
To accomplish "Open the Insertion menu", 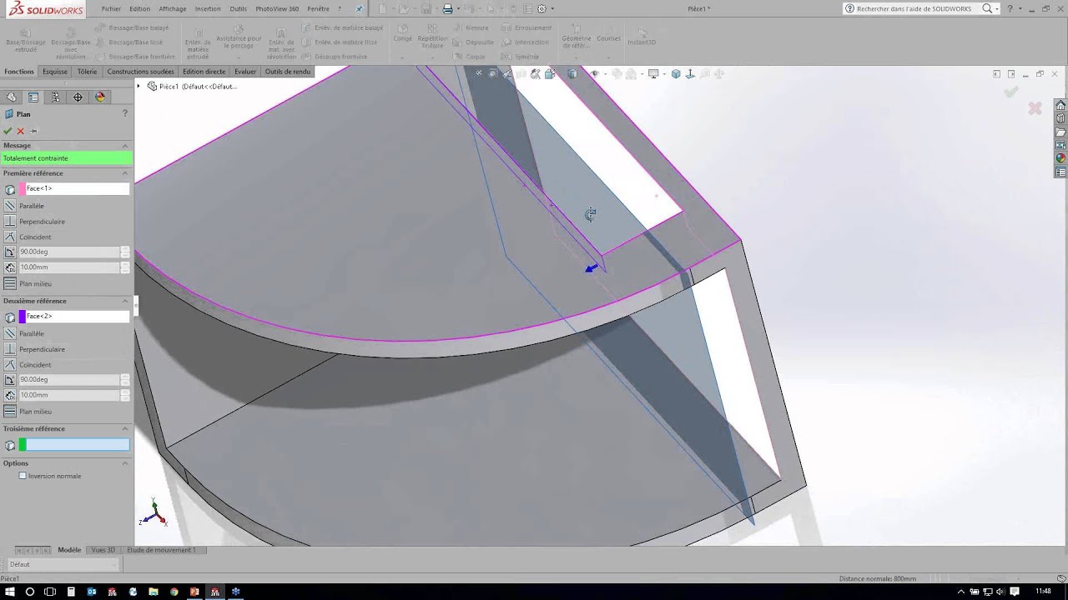I will tap(208, 8).
